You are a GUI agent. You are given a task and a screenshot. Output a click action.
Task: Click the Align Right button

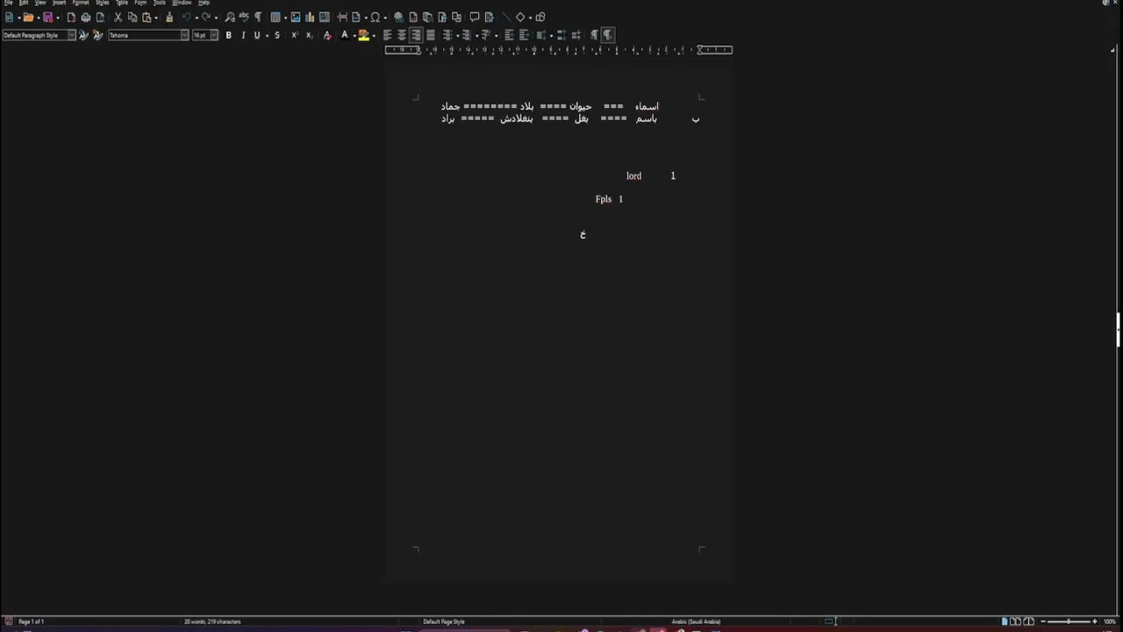click(x=416, y=35)
